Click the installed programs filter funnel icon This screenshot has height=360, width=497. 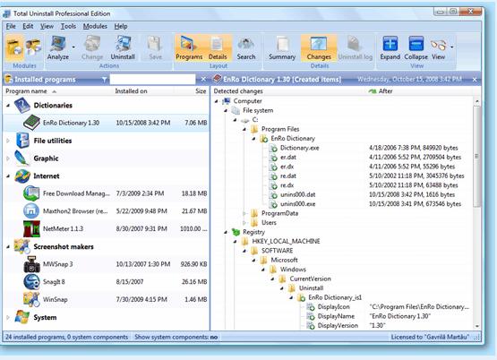pyautogui.click(x=104, y=80)
